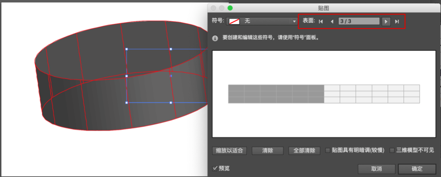Screen dimensions: 441x177
Task: Click the 清除 button
Action: tap(267, 151)
